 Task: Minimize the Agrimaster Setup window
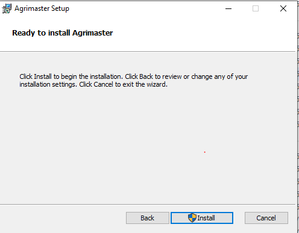pos(228,8)
